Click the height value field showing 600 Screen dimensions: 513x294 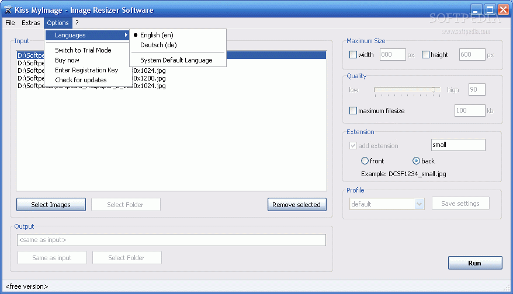tap(472, 55)
